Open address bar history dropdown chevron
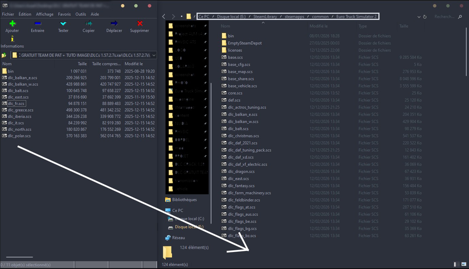Viewport: 469px width, 269px height. (419, 17)
